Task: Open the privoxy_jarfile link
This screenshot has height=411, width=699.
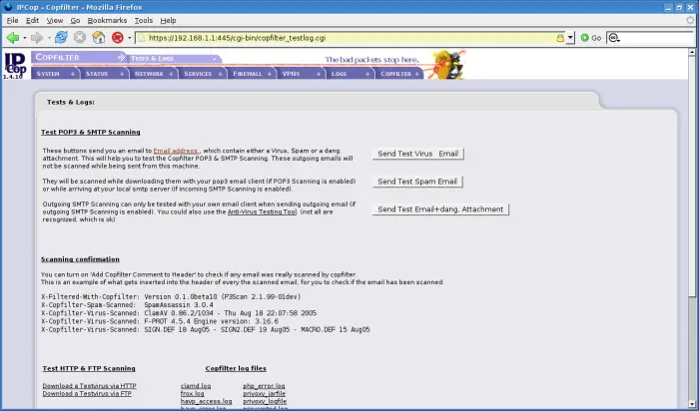Action: [x=265, y=394]
